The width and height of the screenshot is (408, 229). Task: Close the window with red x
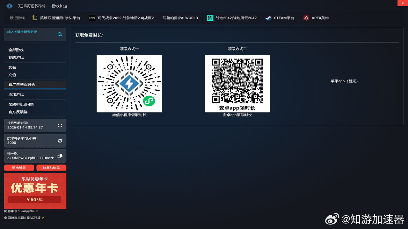(x=403, y=3)
